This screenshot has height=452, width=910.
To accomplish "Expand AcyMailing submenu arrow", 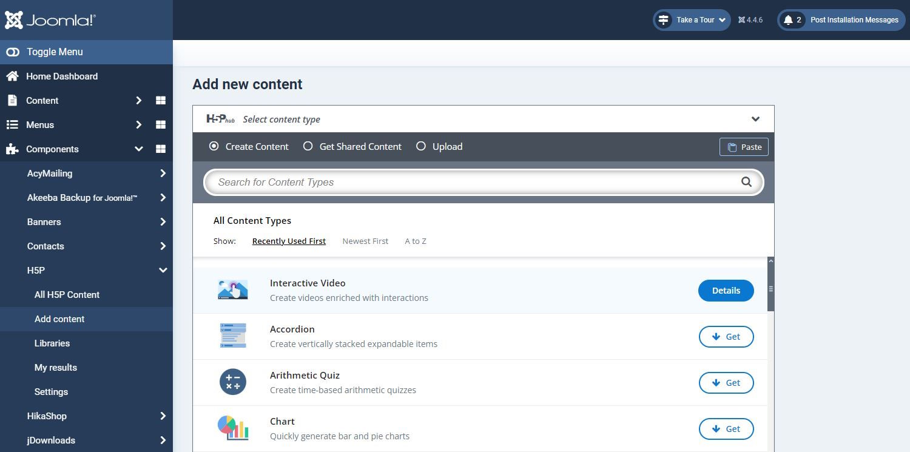I will click(163, 174).
